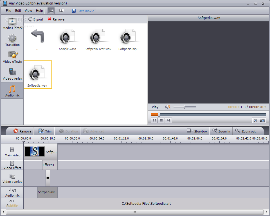Screen dimensions: 270x216
Task: Click Save movie
Action: pos(83,11)
